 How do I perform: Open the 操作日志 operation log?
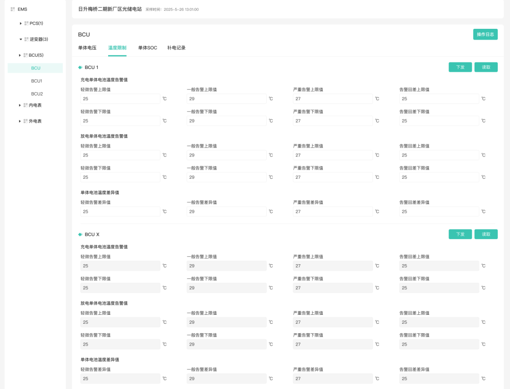point(485,35)
